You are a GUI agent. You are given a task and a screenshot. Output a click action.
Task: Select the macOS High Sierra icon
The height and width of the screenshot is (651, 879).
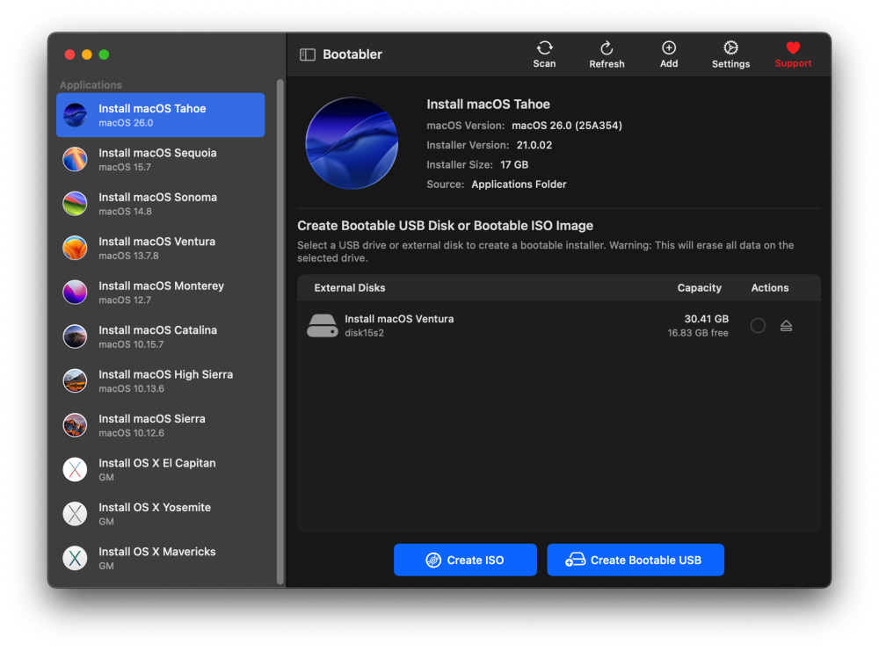tap(75, 380)
